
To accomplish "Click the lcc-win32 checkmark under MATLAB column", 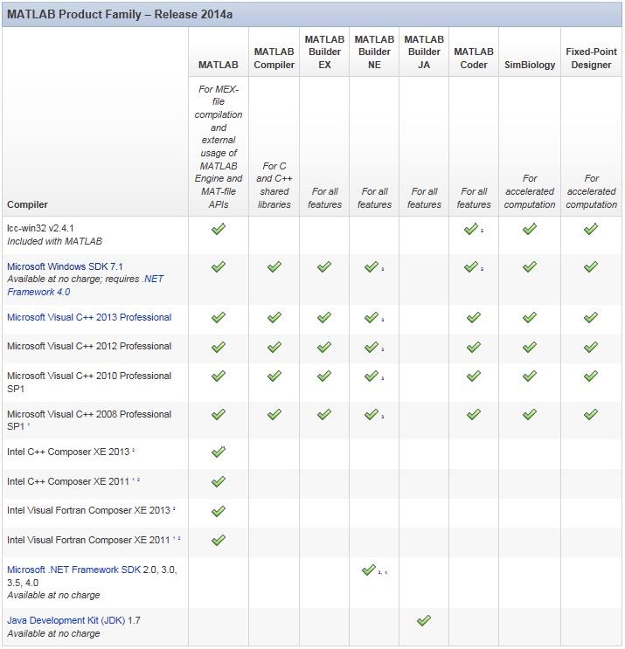I will pyautogui.click(x=219, y=229).
